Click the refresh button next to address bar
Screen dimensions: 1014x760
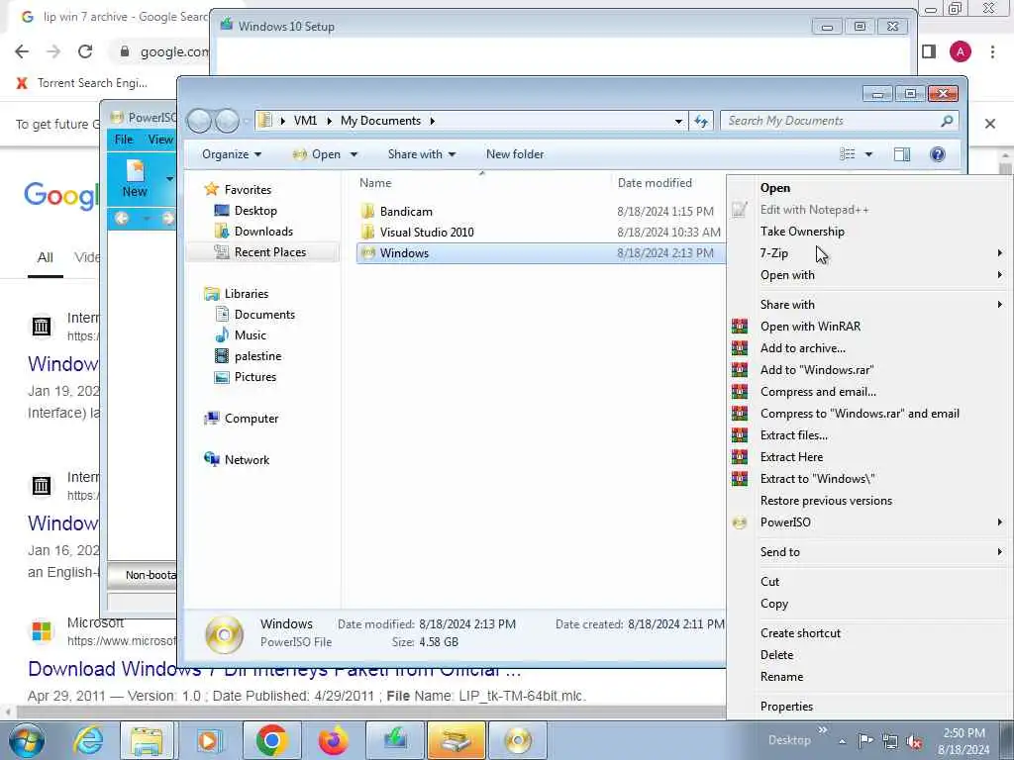[x=701, y=121]
